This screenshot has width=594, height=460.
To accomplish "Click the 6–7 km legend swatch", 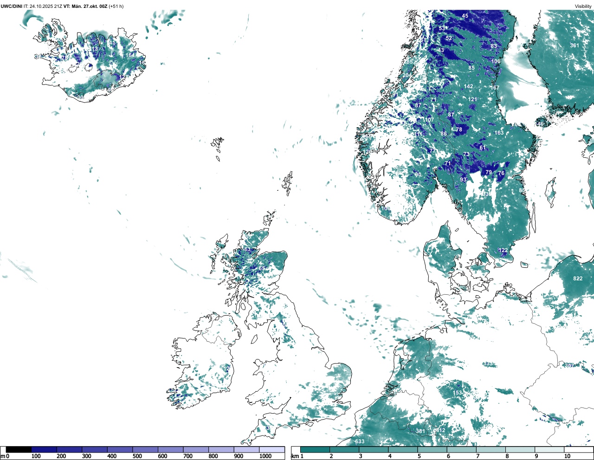I will 461,449.
